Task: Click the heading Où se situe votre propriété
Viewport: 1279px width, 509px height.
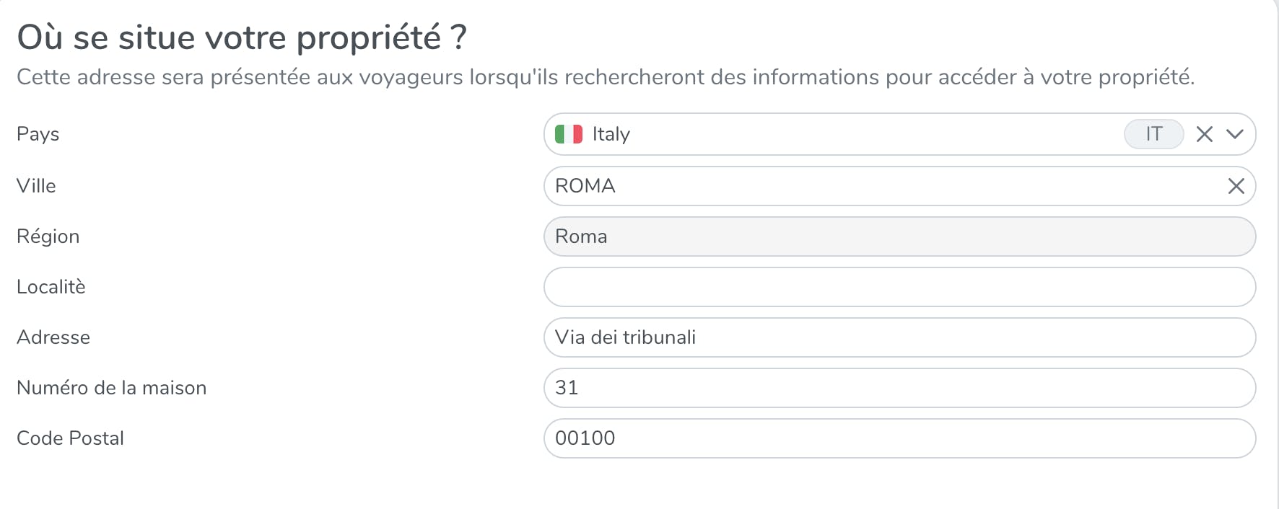Action: [242, 37]
